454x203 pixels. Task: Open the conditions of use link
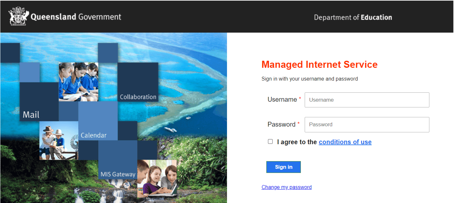tap(345, 142)
